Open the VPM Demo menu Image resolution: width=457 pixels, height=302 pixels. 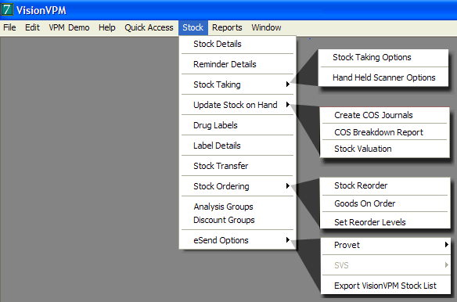click(x=69, y=27)
